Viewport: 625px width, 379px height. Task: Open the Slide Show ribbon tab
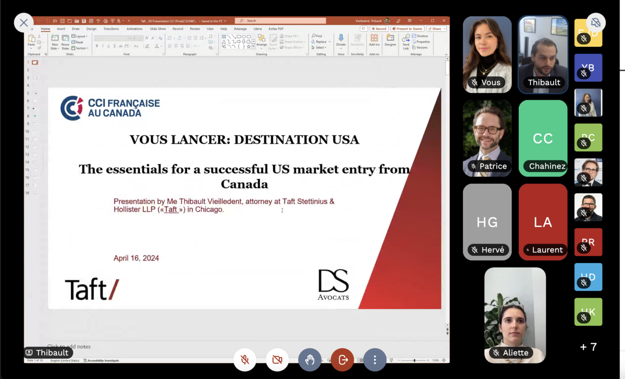pos(158,29)
